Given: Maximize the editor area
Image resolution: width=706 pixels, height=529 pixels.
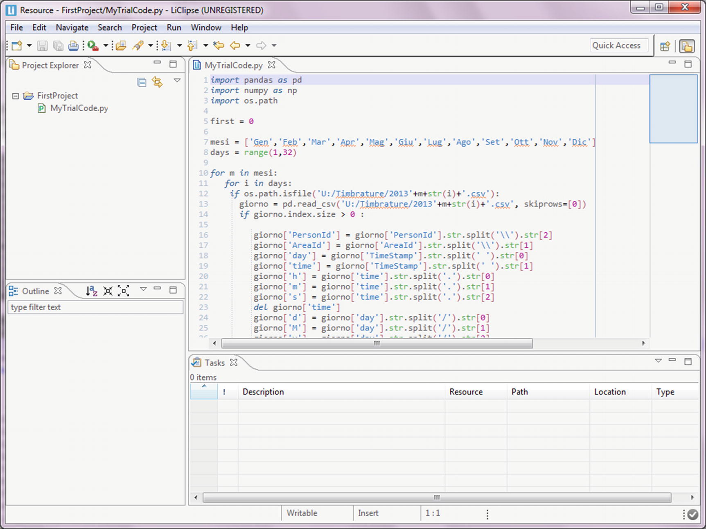Looking at the screenshot, I should click(x=688, y=64).
